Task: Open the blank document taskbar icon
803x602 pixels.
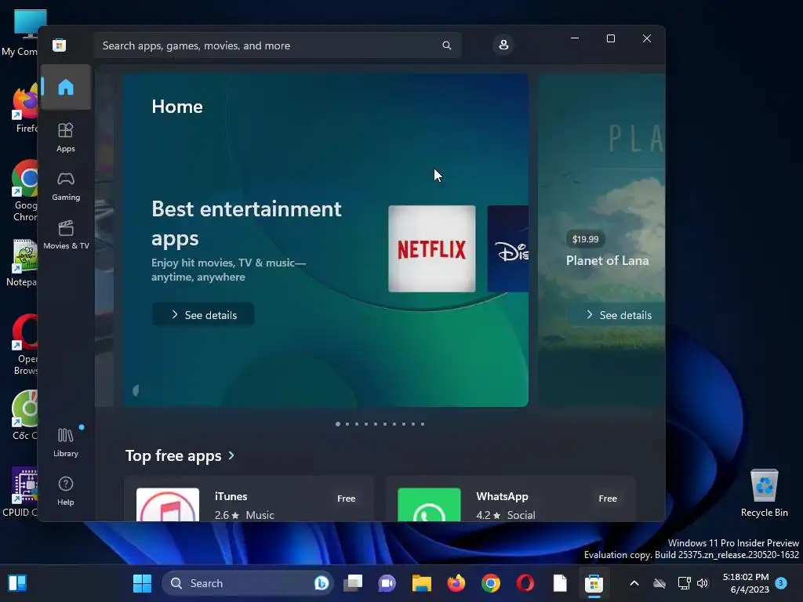Action: (560, 583)
